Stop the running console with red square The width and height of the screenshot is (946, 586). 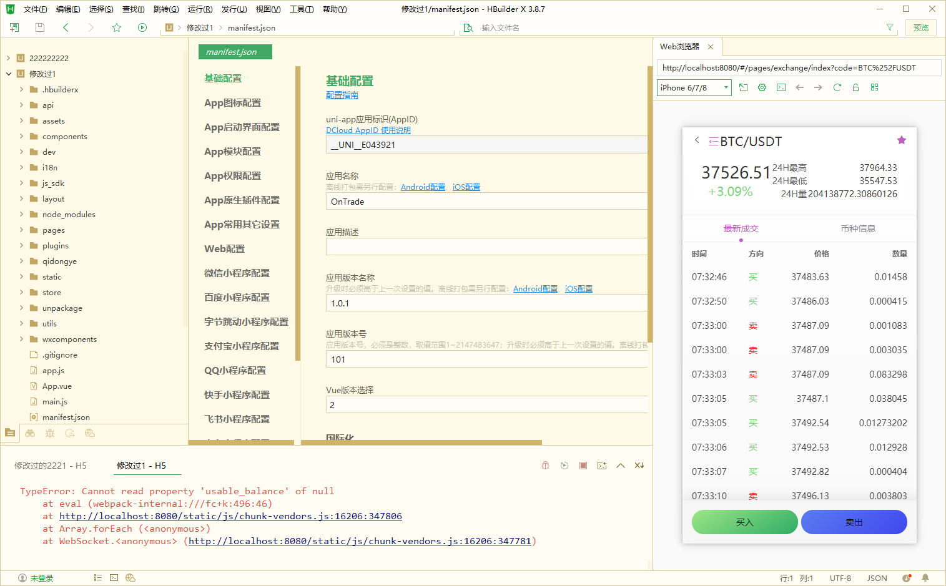[x=583, y=466]
